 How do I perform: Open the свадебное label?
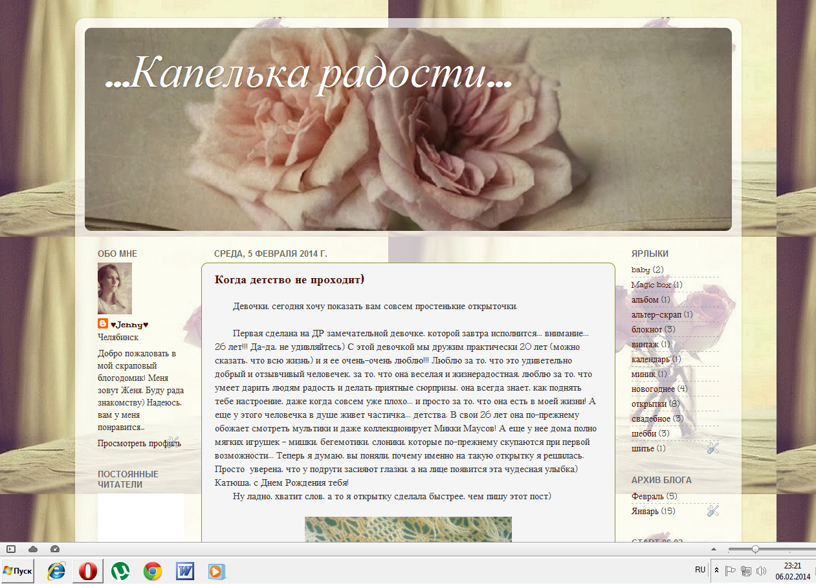(x=651, y=418)
